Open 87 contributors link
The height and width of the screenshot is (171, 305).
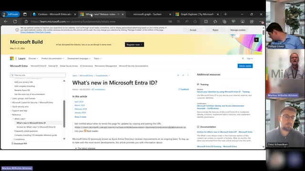[99, 89]
